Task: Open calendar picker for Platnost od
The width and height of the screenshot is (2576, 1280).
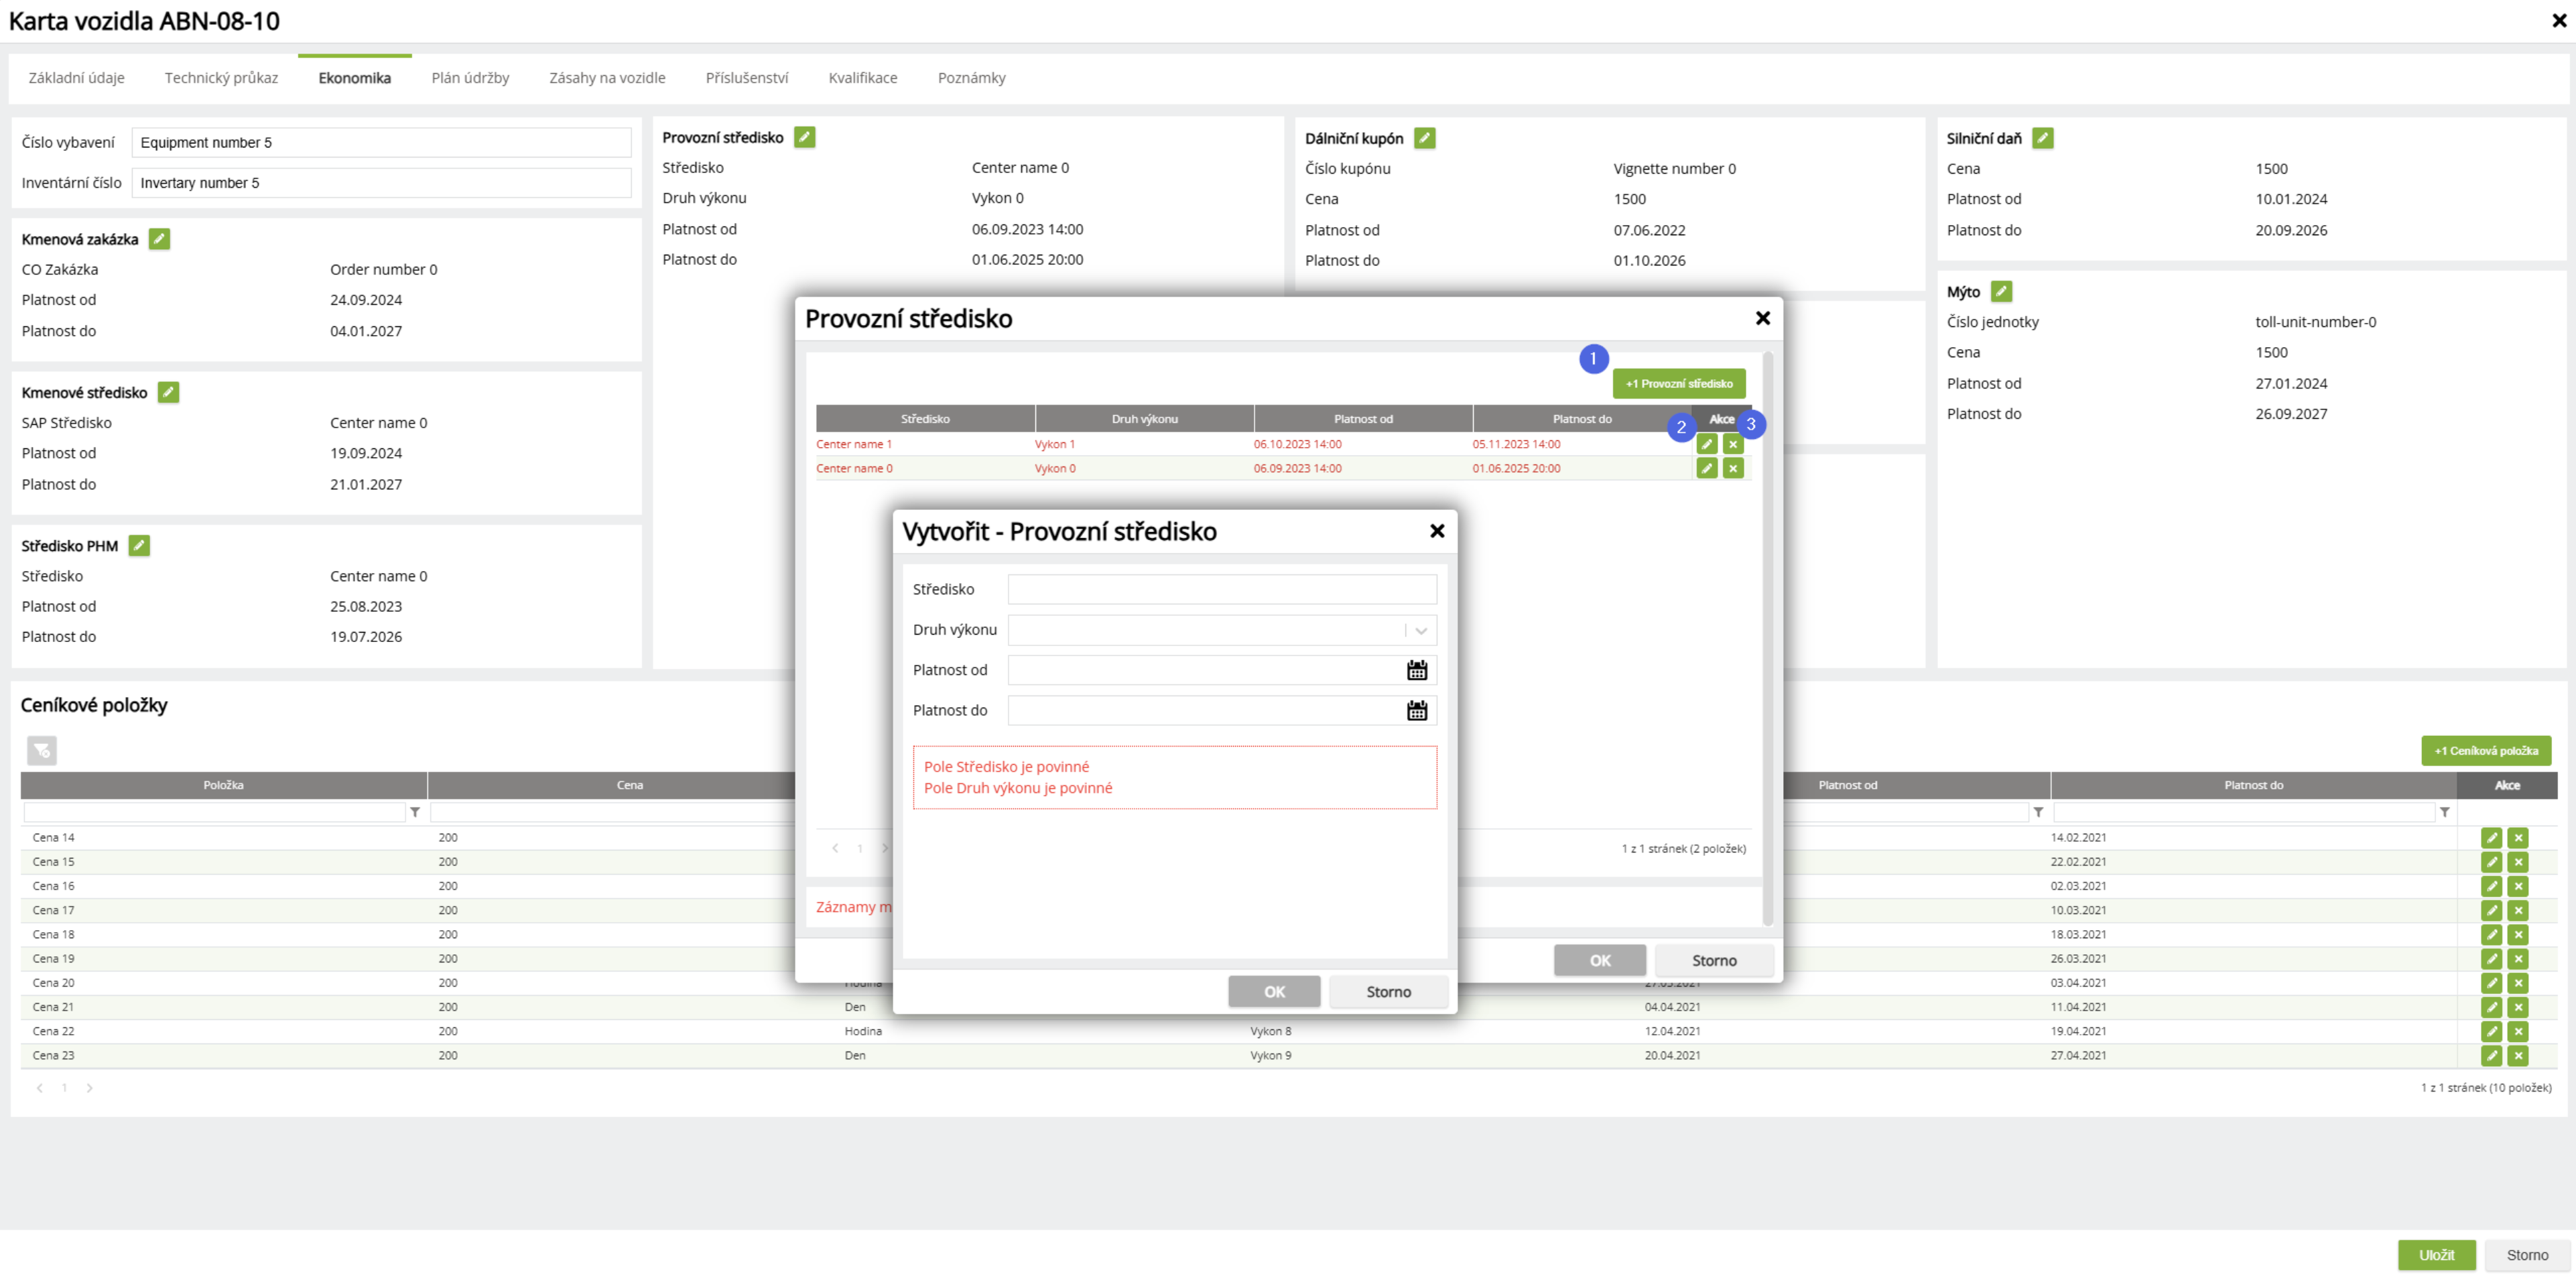Action: click(1416, 670)
